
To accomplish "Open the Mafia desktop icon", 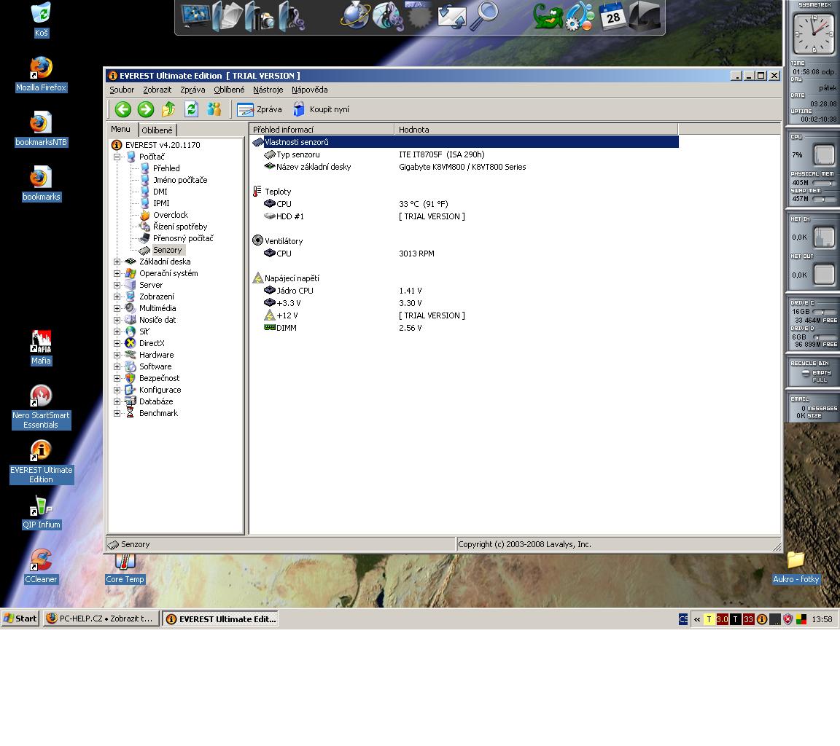I will click(41, 348).
